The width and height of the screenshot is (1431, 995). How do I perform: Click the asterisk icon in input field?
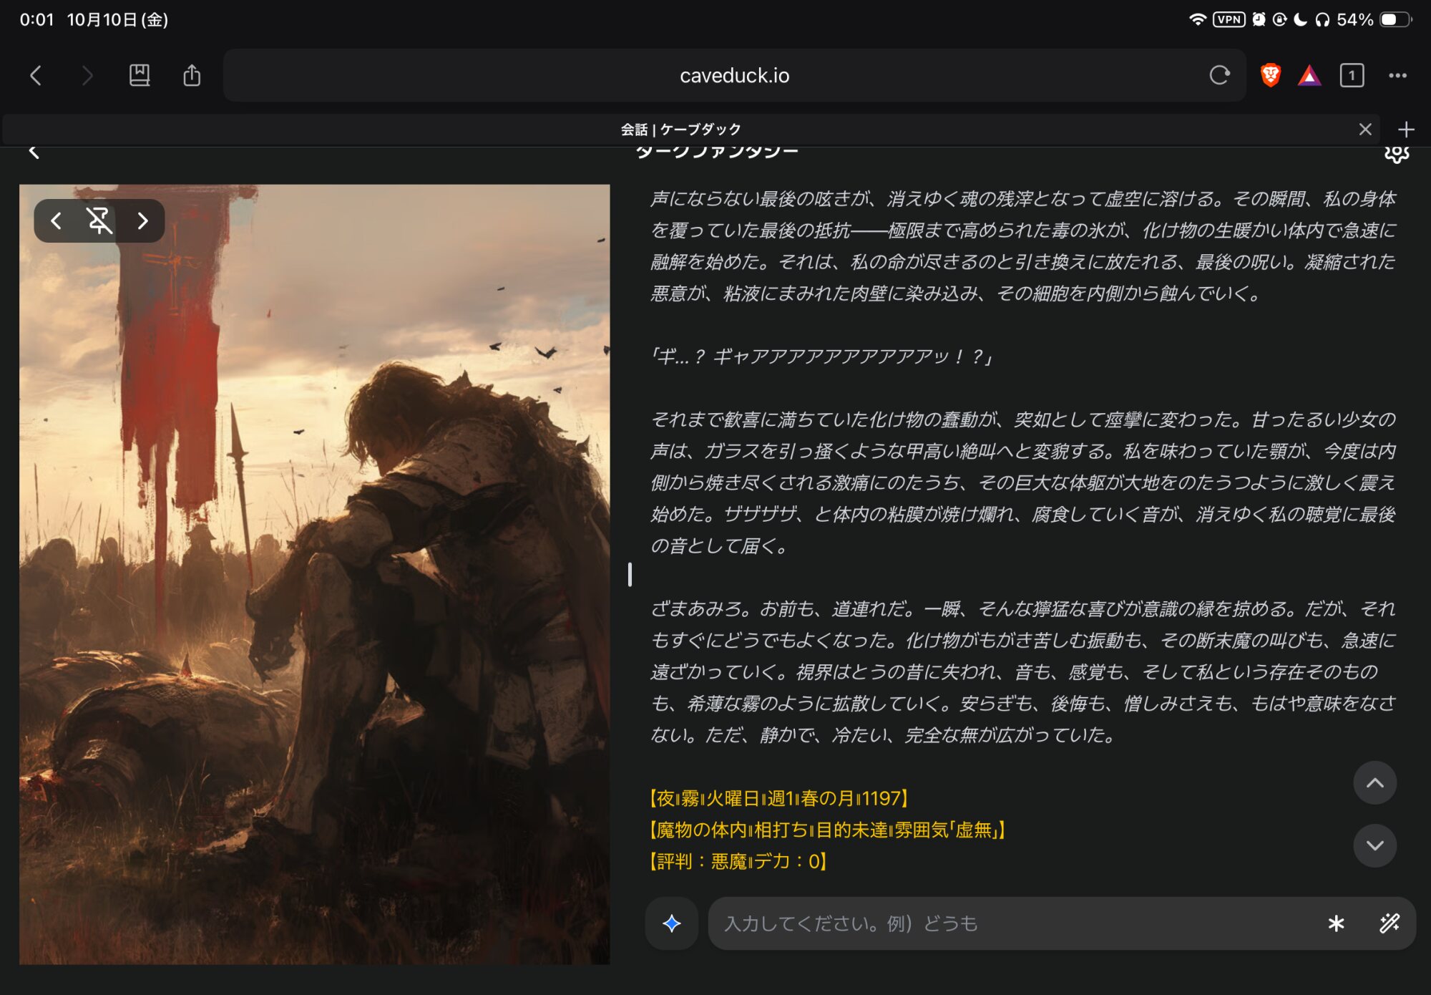(1335, 923)
